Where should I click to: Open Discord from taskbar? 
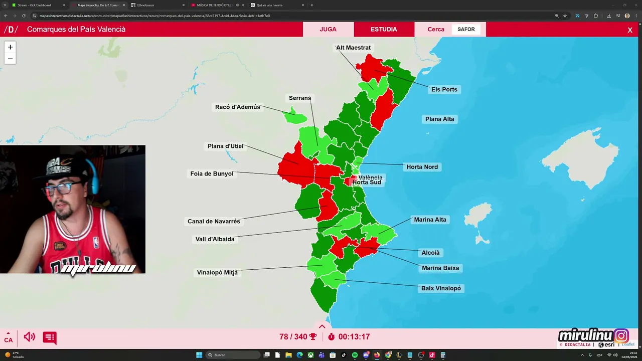[366, 355]
